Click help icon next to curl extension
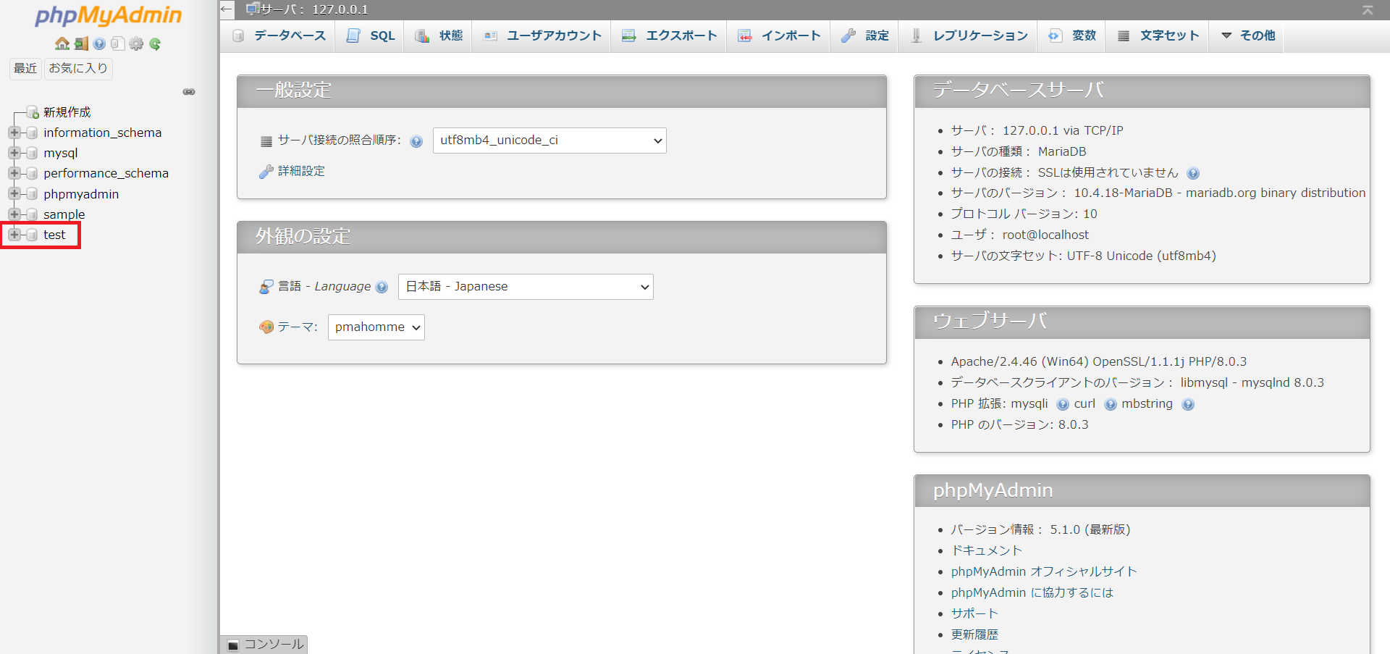Screen dimensions: 1390x654 (1111, 404)
